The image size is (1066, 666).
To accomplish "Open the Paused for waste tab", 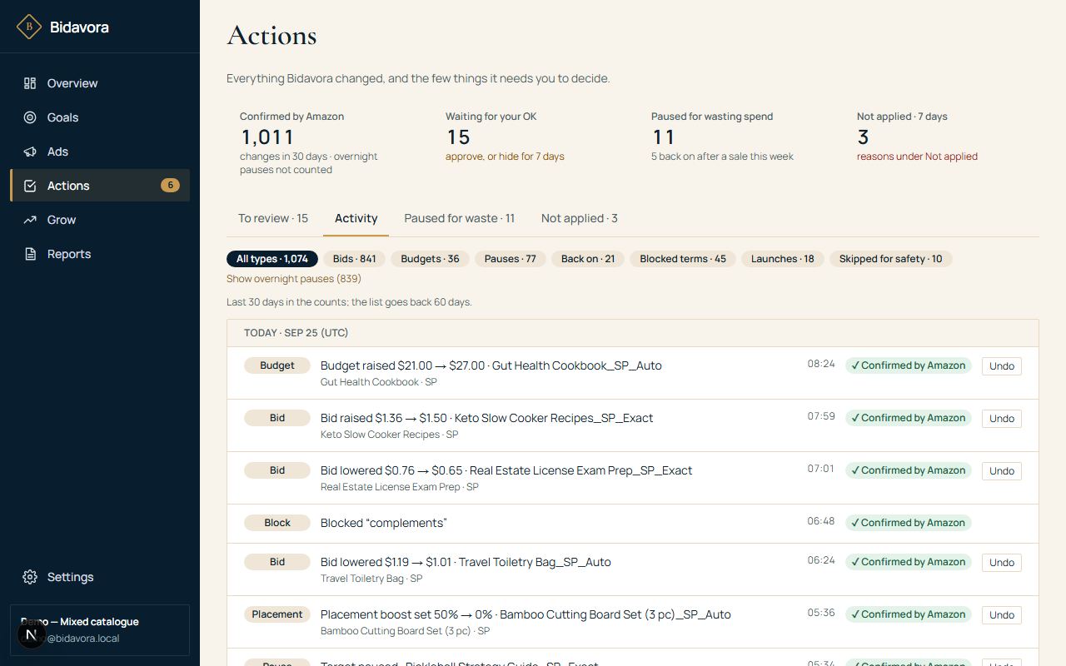I will [x=460, y=218].
